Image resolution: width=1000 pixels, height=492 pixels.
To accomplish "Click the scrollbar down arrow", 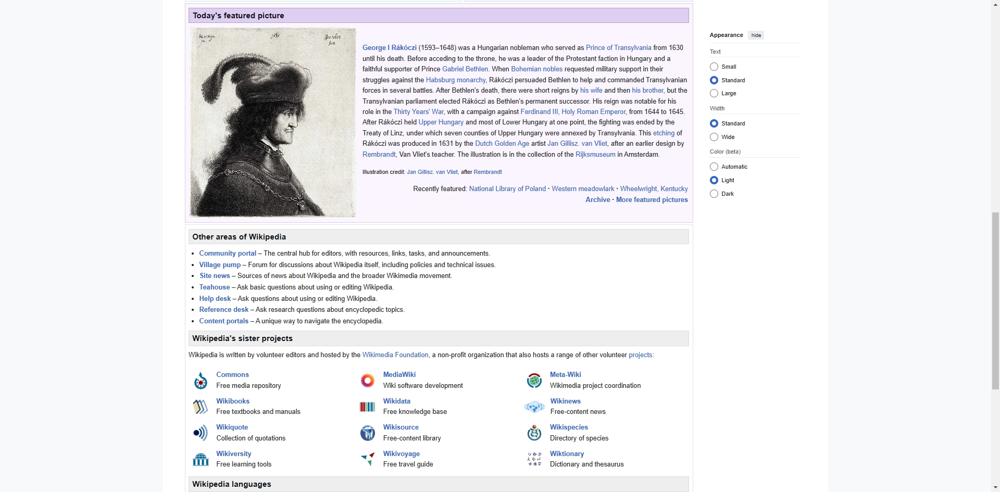I will click(x=995, y=488).
